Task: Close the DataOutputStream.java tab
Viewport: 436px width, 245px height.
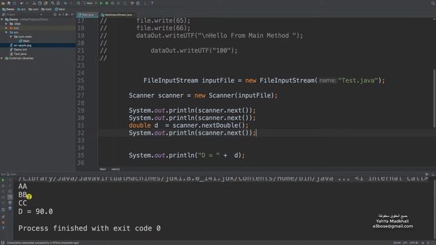Action: pos(135,15)
